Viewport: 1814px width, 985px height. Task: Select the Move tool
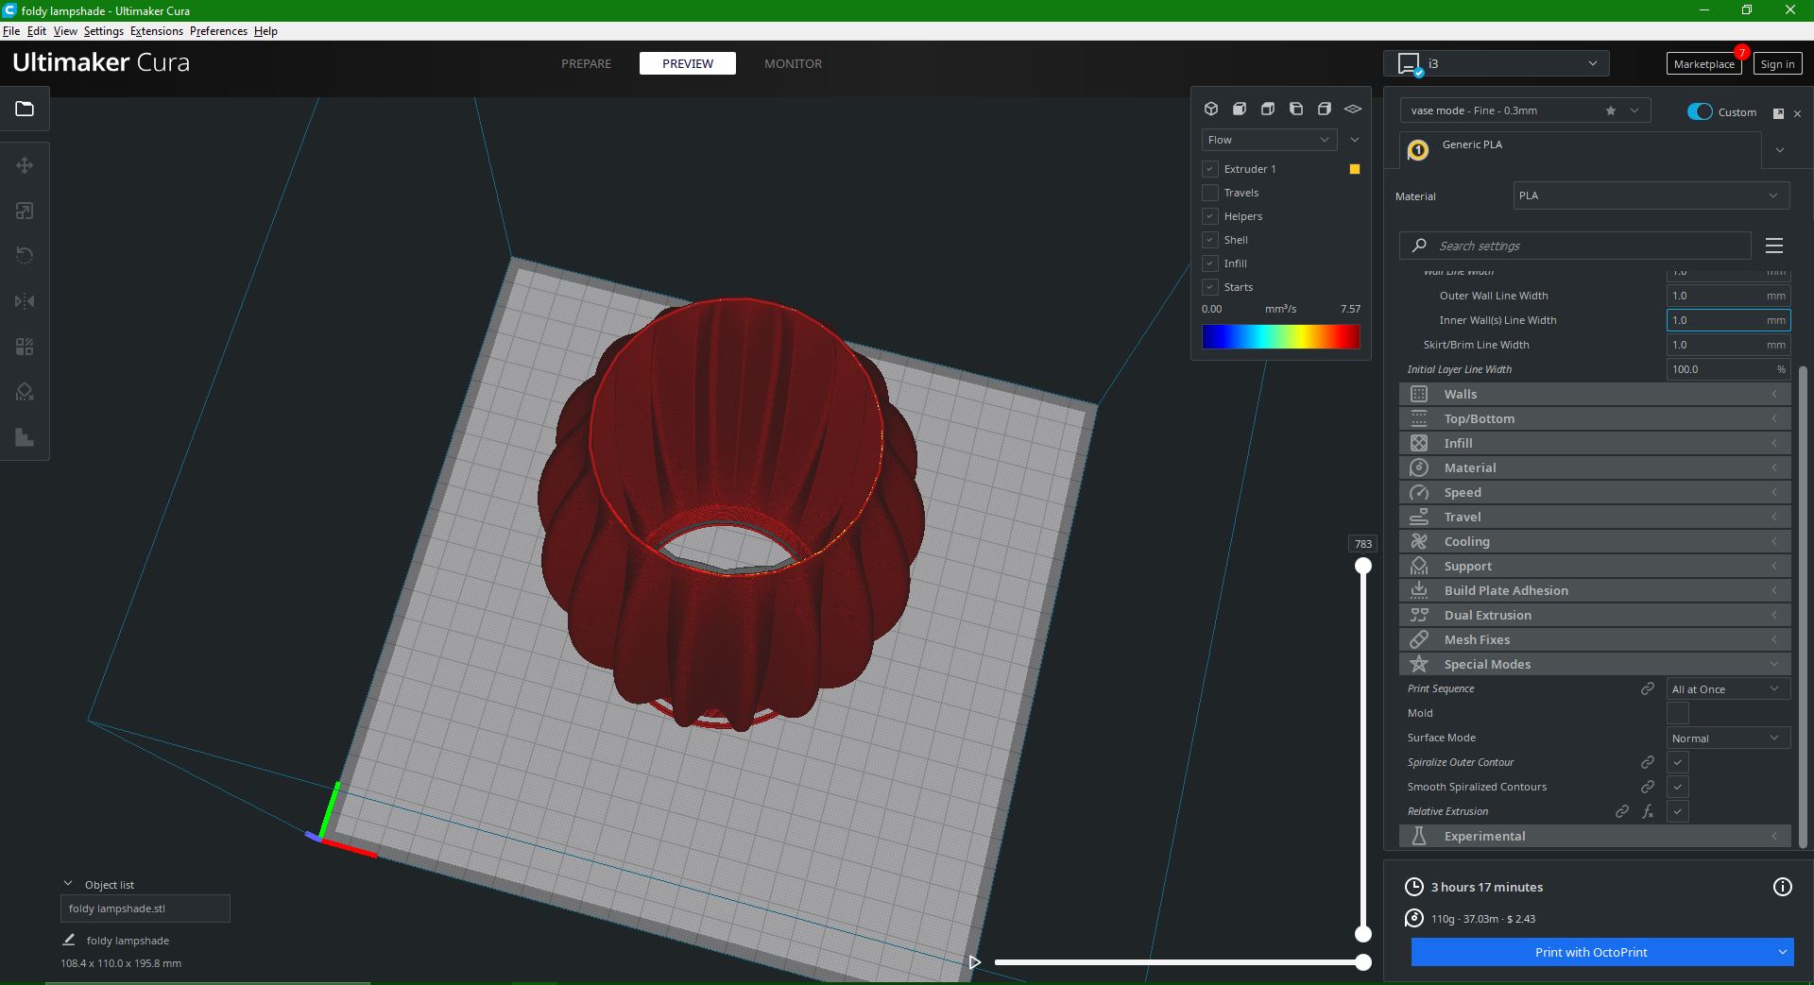pyautogui.click(x=25, y=165)
